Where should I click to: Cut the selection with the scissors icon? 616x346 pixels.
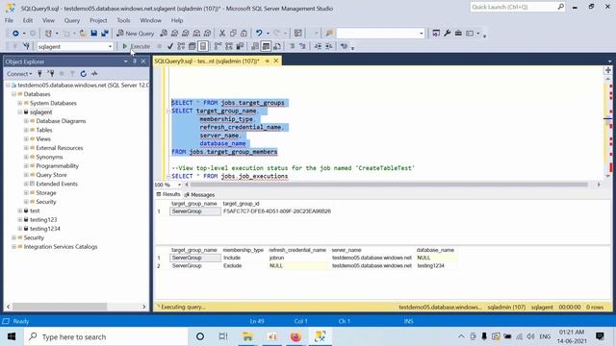coord(222,34)
